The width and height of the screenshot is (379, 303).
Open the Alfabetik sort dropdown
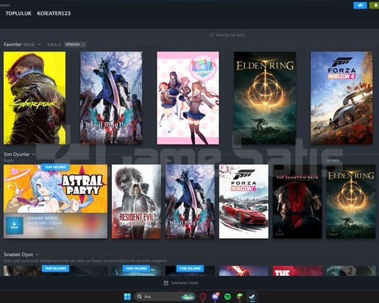pyautogui.click(x=75, y=44)
